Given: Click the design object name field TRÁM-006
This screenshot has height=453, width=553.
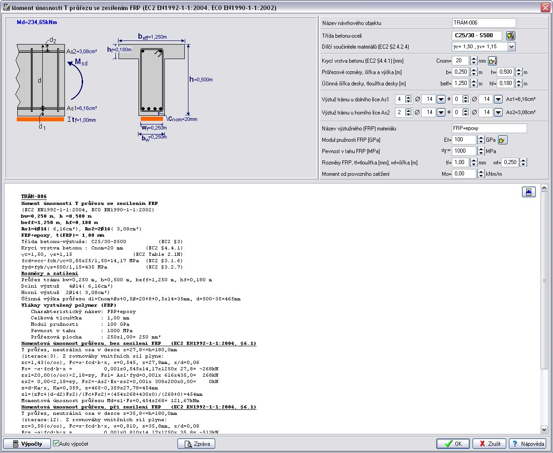Looking at the screenshot, I should click(484, 23).
